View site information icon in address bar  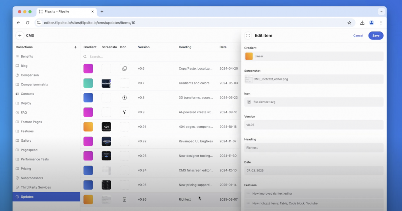click(39, 23)
